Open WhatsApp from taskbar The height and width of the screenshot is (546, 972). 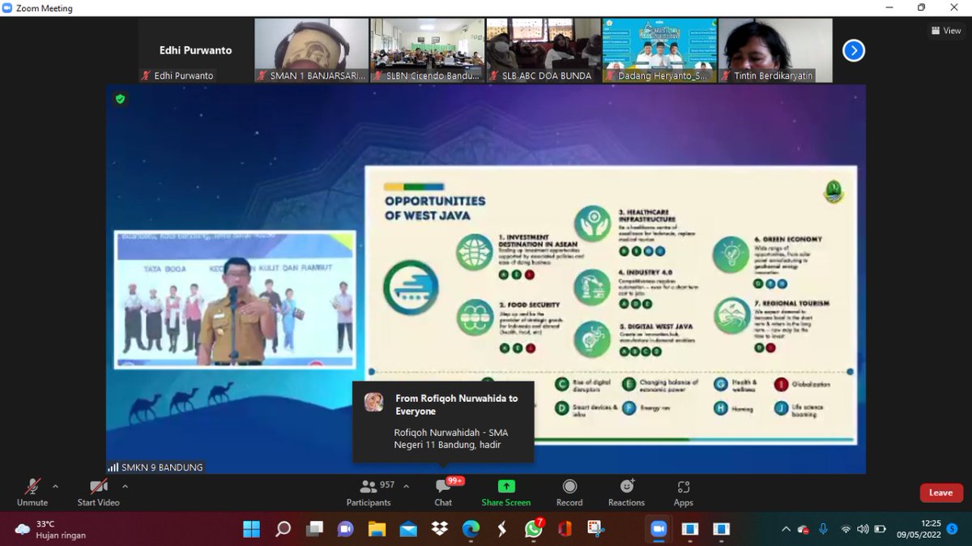(x=534, y=529)
